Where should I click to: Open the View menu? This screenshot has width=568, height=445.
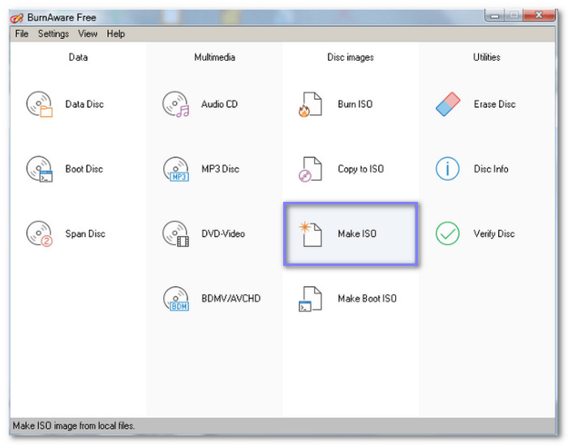pos(88,34)
